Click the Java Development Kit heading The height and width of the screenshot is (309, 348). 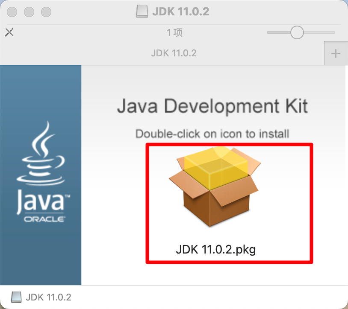212,106
